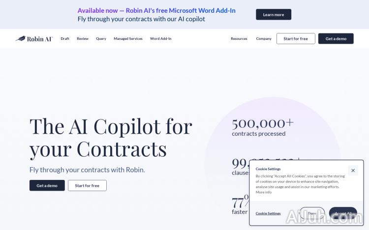Close the cookie settings popup
The height and width of the screenshot is (230, 369).
pos(353,171)
